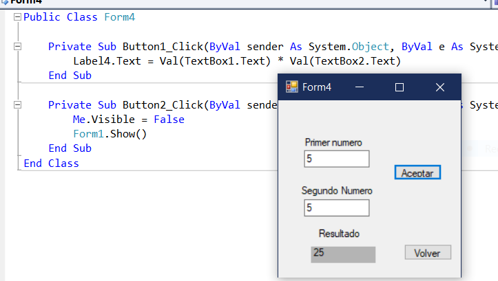This screenshot has height=281, width=498.
Task: Click the Volver button
Action: click(428, 253)
